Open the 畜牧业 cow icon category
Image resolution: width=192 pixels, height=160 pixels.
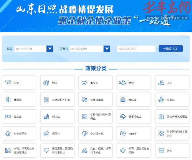84,83
